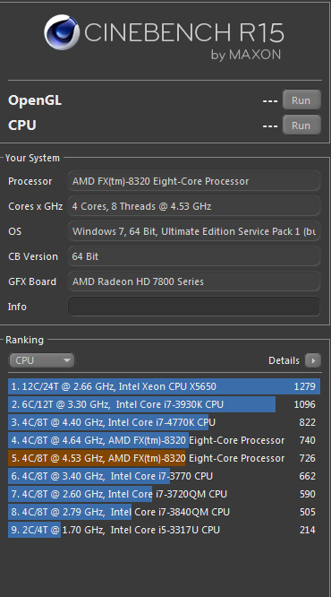Select the 4.64 GHz FX-8320 ranking entry
331x597 pixels.
pos(165,440)
